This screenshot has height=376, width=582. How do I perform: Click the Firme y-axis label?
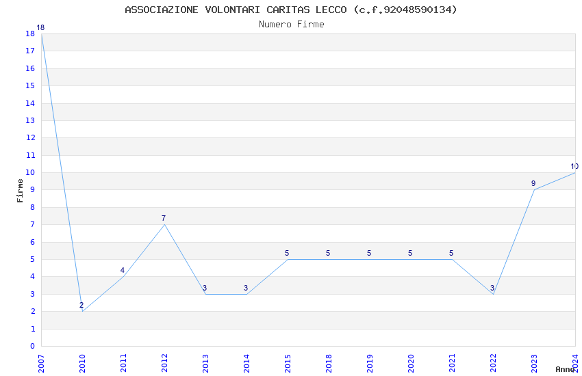coord(20,191)
